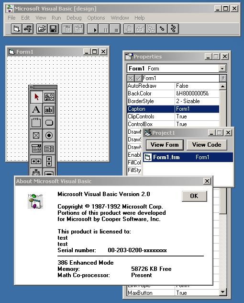This screenshot has height=303, width=244.
Task: Click OK in the About dialog
Action: [x=194, y=196]
